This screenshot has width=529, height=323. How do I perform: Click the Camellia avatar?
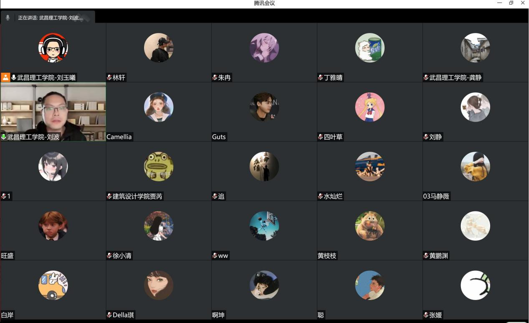click(159, 107)
